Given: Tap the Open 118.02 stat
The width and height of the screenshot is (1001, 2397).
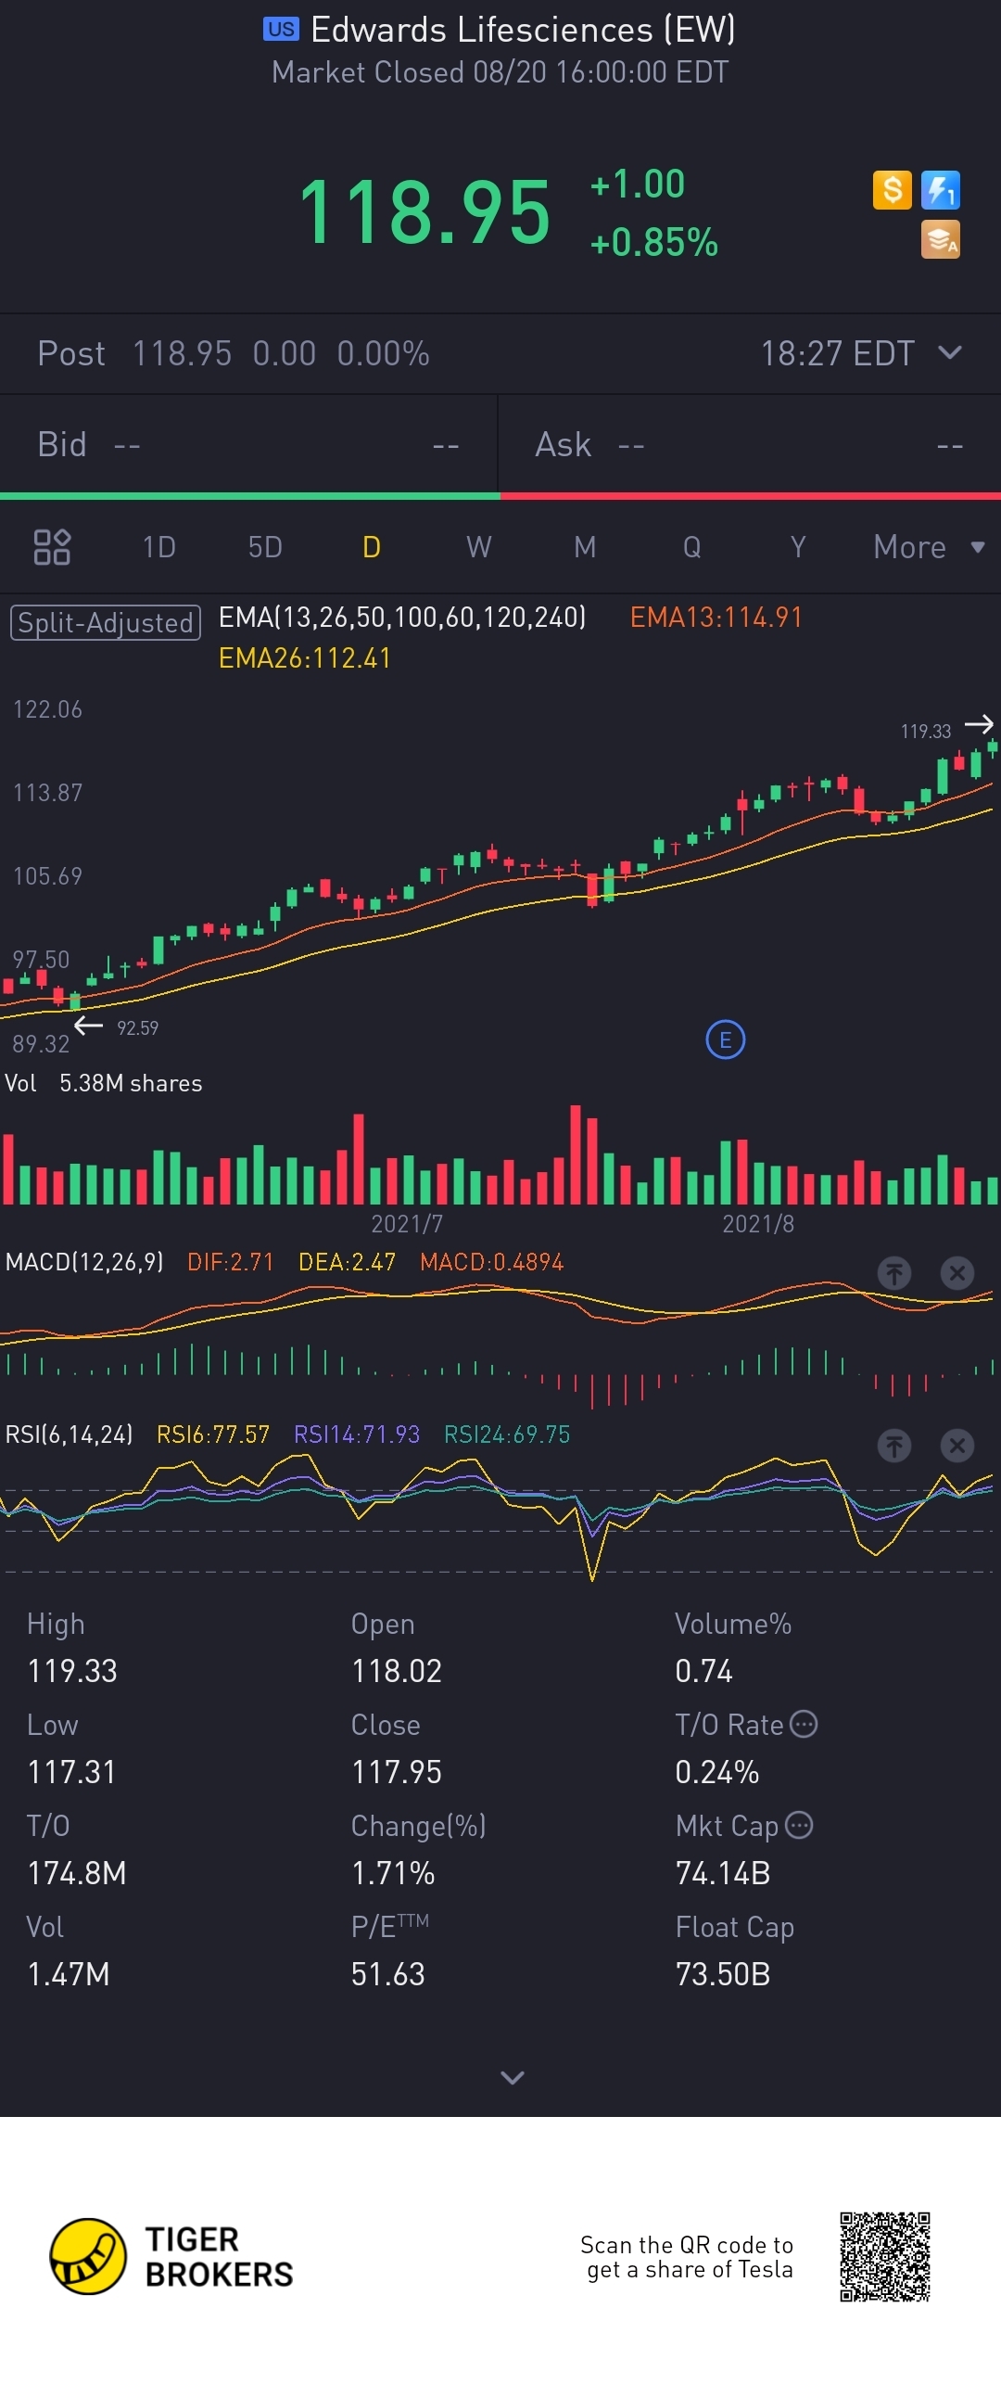Looking at the screenshot, I should [x=397, y=1647].
